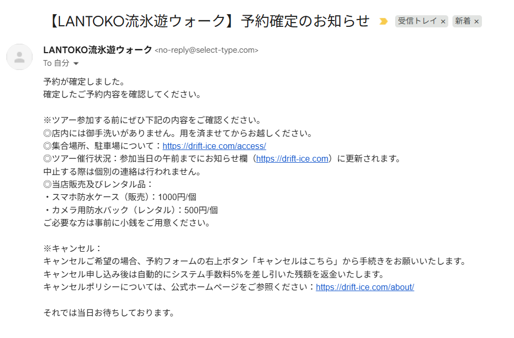The height and width of the screenshot is (338, 514).
Task: Open the 受信トレイ label chip
Action: [417, 22]
